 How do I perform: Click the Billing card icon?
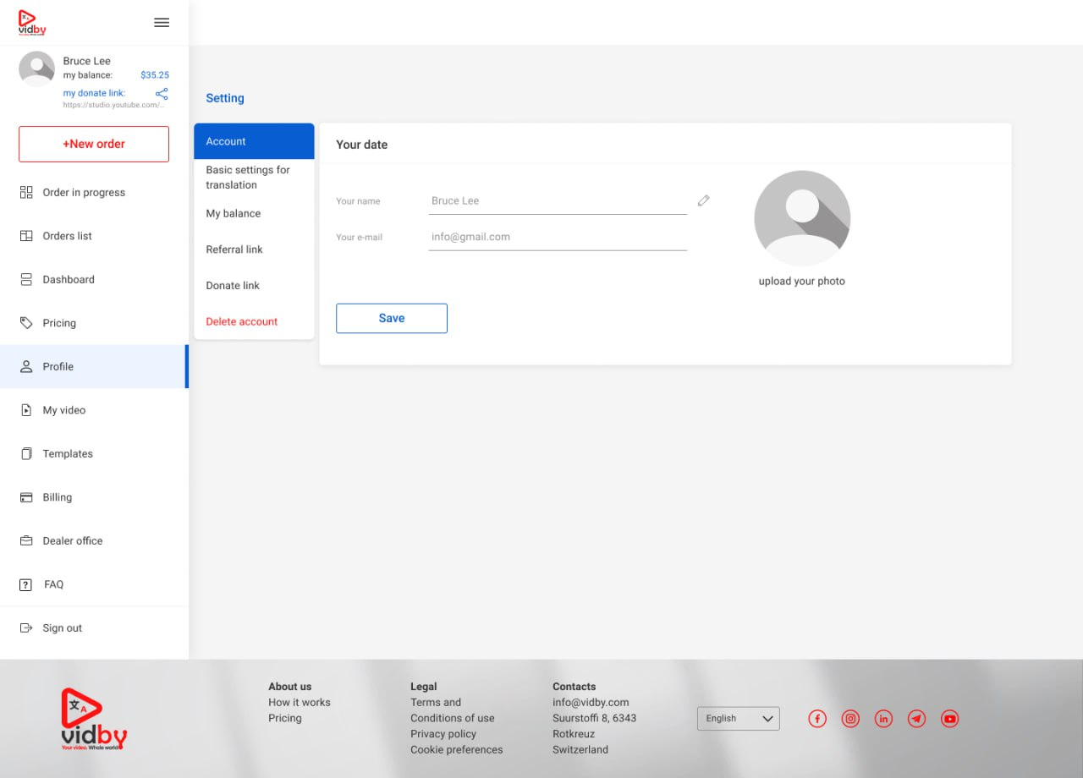click(x=26, y=497)
